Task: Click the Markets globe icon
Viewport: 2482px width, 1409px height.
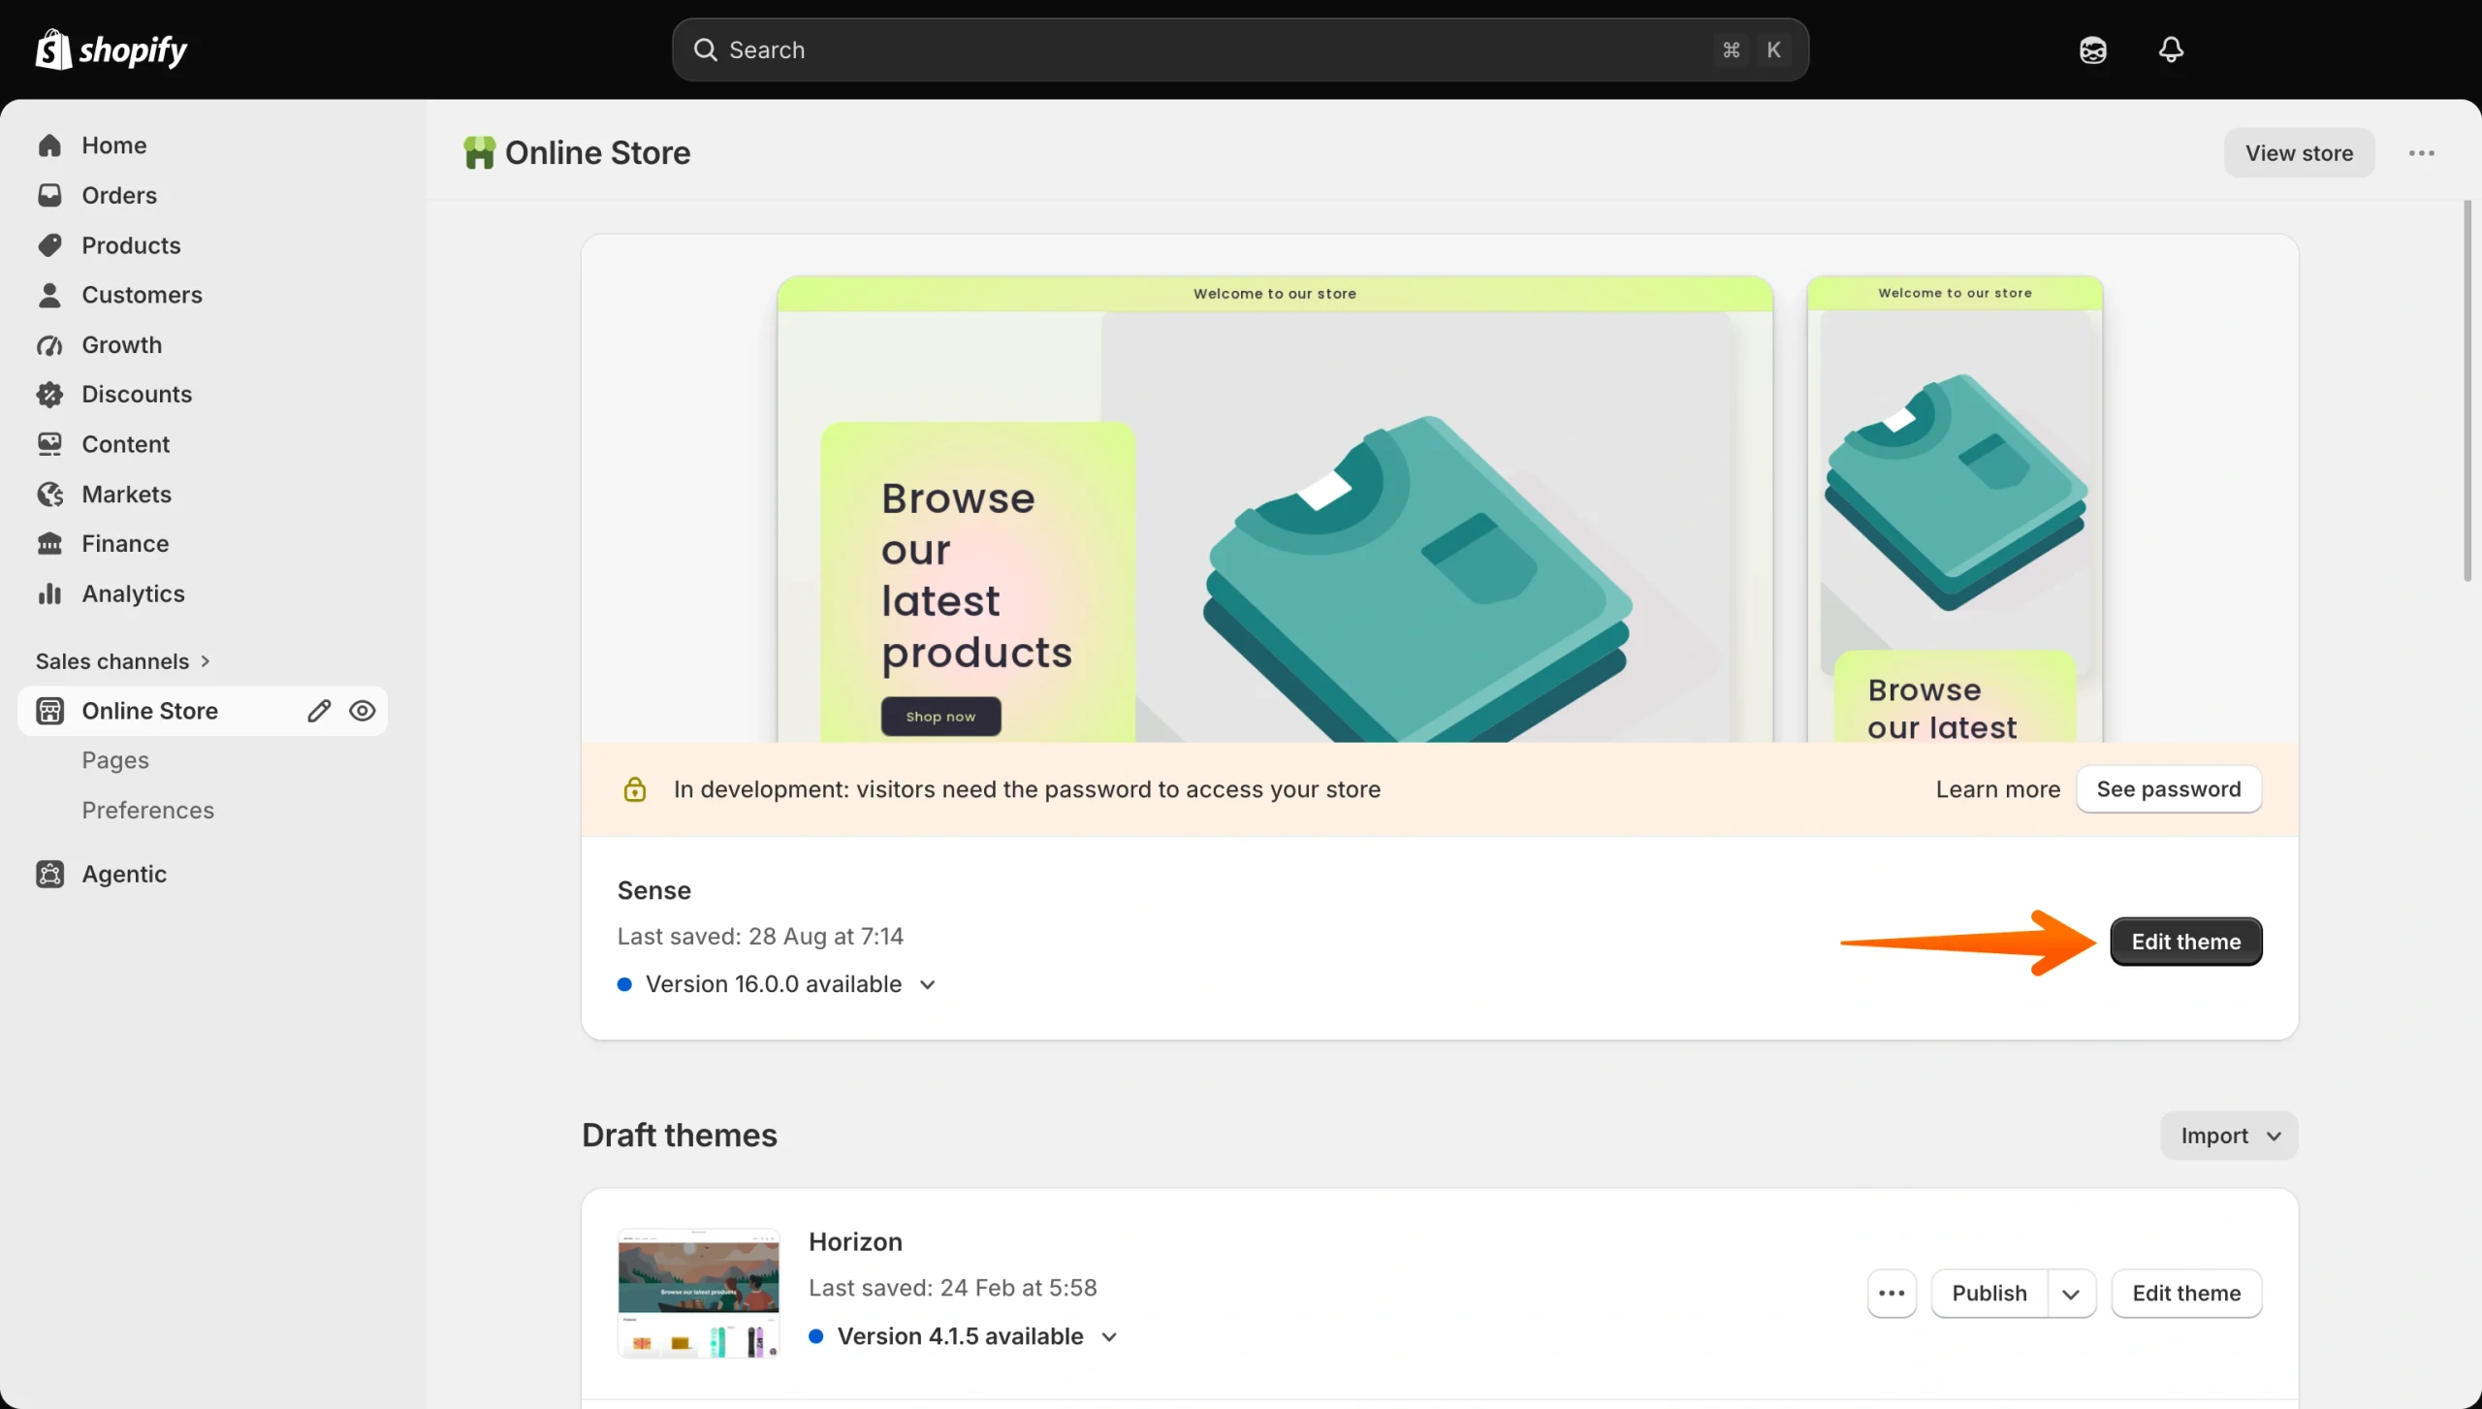Action: tap(49, 495)
